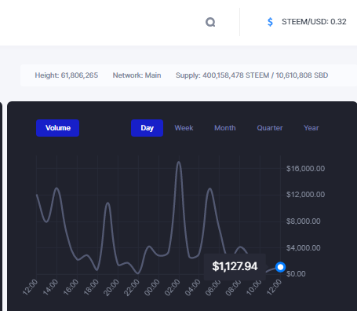Viewport: 357px width, 311px height.
Task: Switch chart range to Week
Action: pos(184,128)
